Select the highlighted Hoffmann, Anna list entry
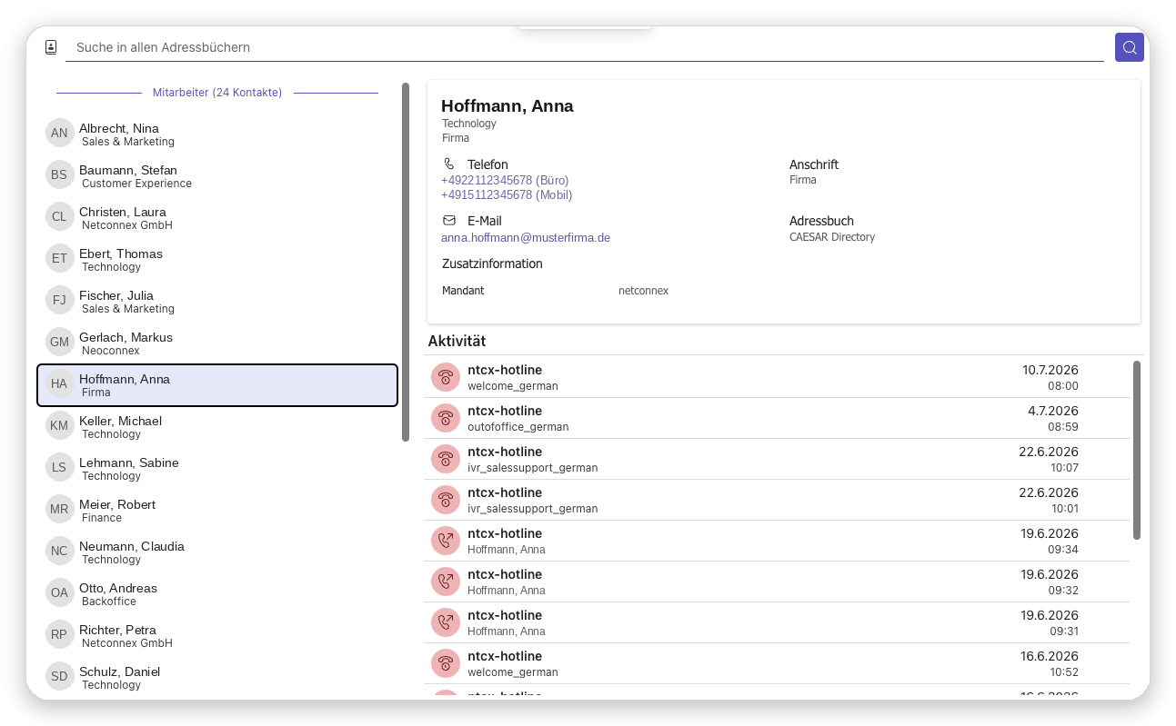Image resolution: width=1176 pixels, height=726 pixels. point(217,385)
